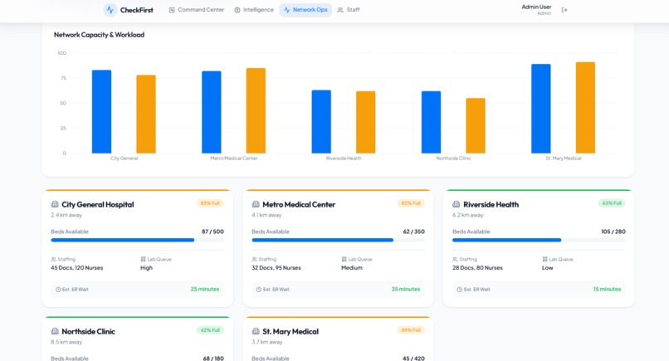
Task: Click the 2.4 km away distance text
Action: click(x=66, y=215)
